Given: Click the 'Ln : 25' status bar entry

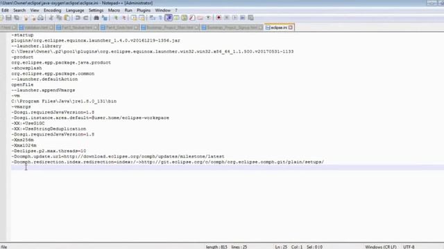Looking at the screenshot, I should coord(281,247).
